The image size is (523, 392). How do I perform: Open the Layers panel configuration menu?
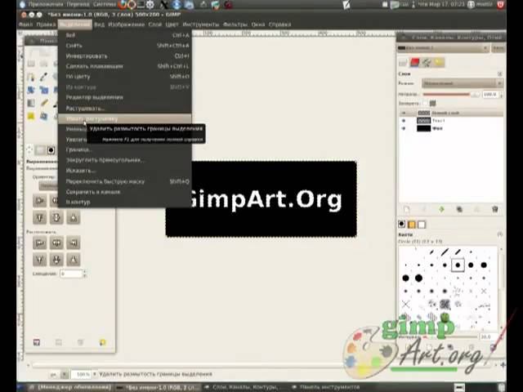[499, 73]
